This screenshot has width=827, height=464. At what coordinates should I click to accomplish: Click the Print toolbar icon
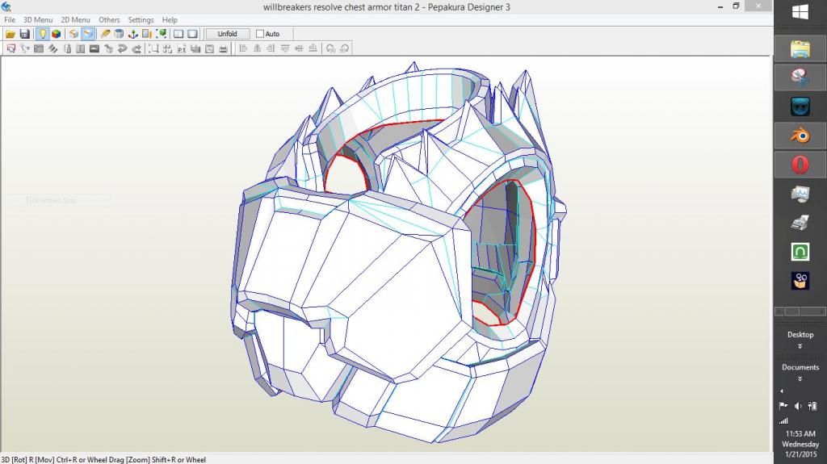click(x=224, y=48)
